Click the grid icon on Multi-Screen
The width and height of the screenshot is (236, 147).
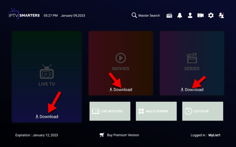tap(141, 111)
